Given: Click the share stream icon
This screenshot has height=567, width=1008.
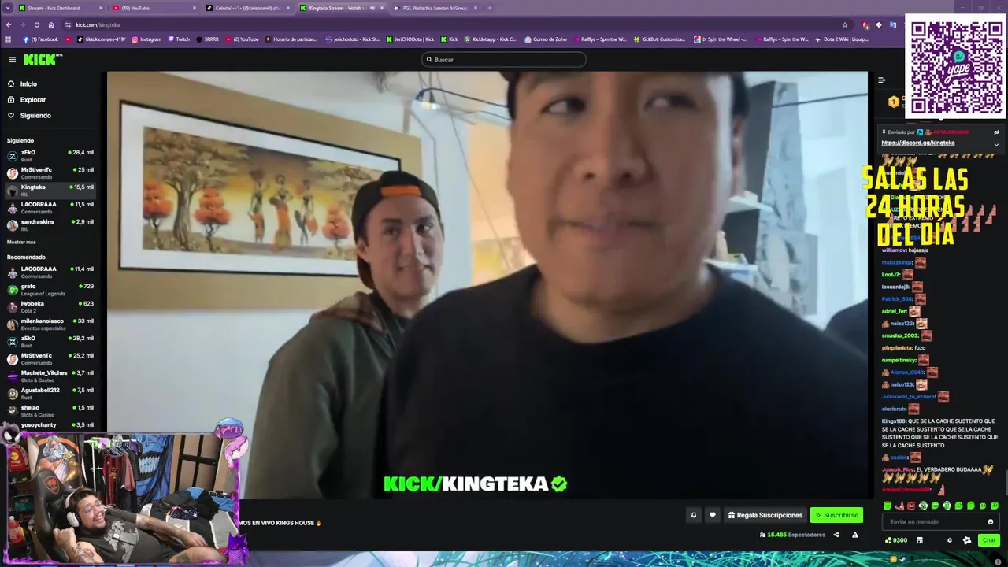Looking at the screenshot, I should pos(836,535).
